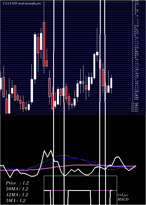Click the "USA FATE mail.munafa.pro" chart title
Screen dimensions: 146x205
point(22,4)
